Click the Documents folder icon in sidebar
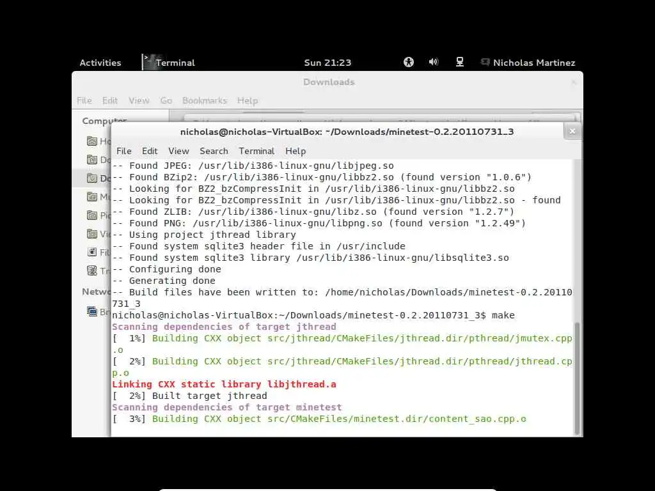 92,159
